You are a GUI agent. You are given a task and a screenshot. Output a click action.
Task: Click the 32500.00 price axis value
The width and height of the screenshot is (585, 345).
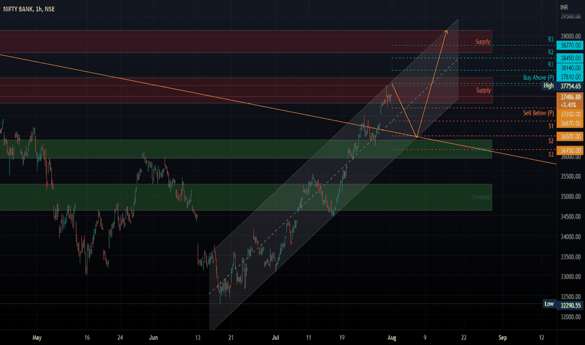tap(571, 297)
